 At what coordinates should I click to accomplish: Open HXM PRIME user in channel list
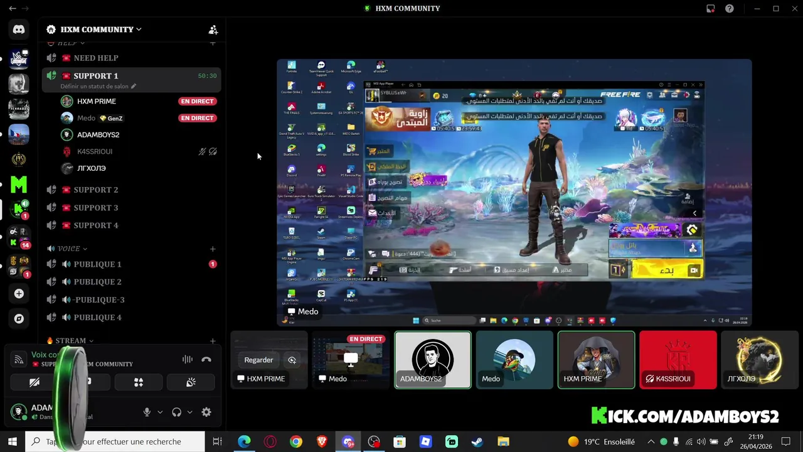pyautogui.click(x=138, y=101)
